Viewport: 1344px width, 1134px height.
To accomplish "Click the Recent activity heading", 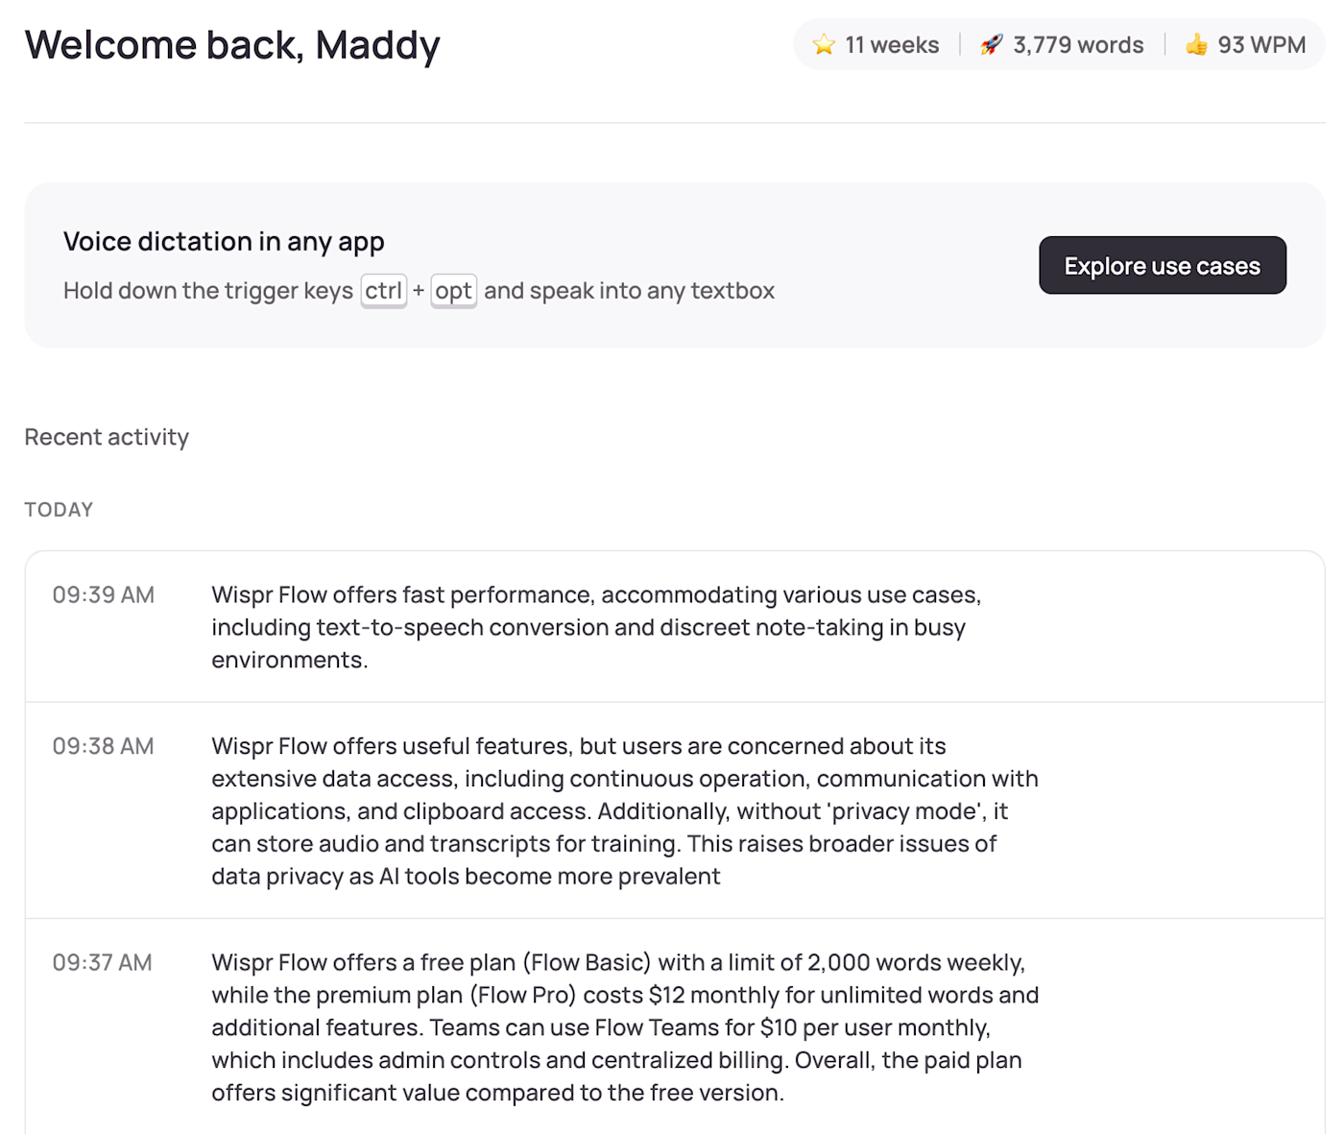I will (107, 437).
